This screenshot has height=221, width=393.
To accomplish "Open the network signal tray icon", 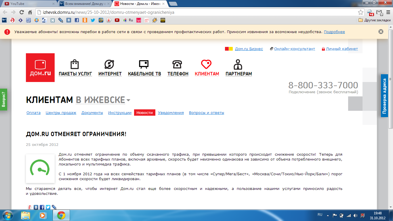I will [349, 215].
